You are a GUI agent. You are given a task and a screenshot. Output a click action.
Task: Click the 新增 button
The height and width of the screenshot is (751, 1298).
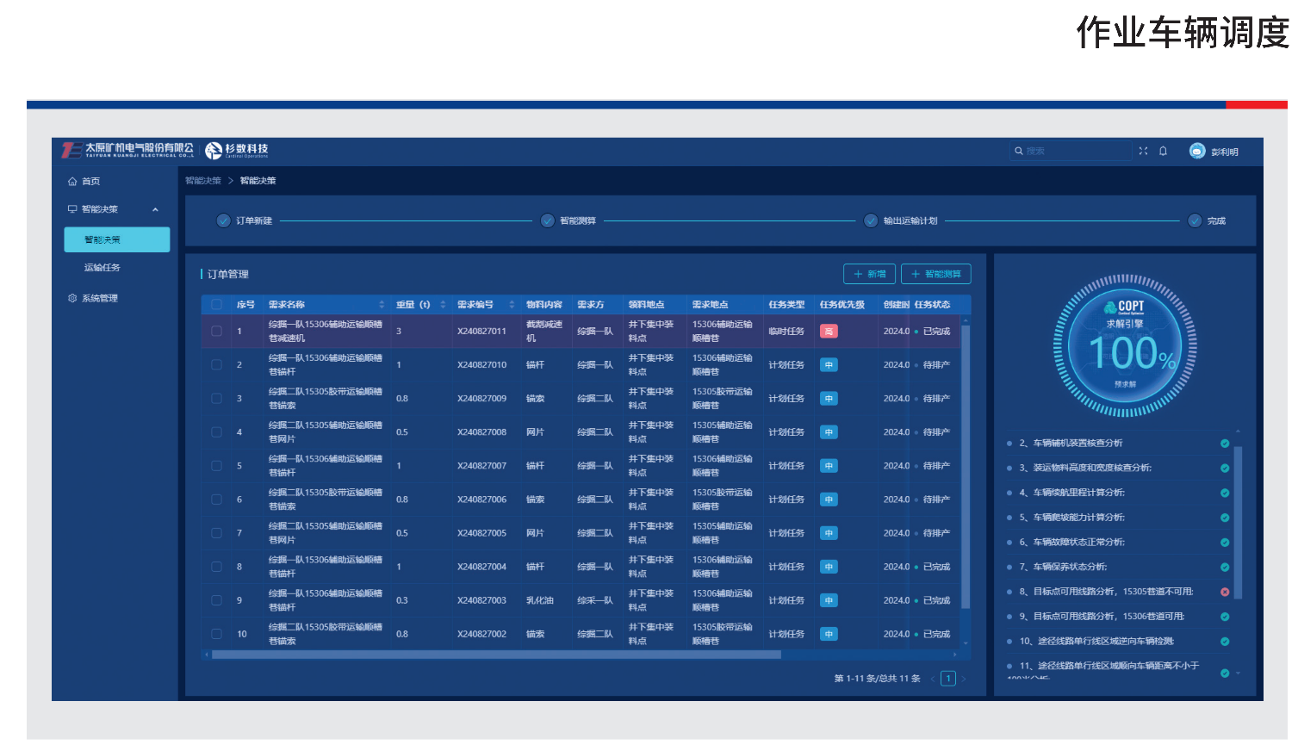[869, 274]
